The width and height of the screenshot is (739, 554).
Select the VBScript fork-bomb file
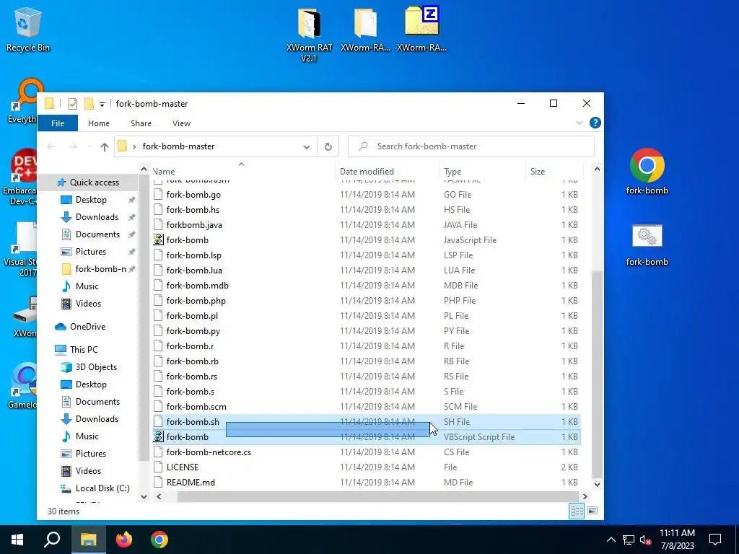[x=366, y=436]
